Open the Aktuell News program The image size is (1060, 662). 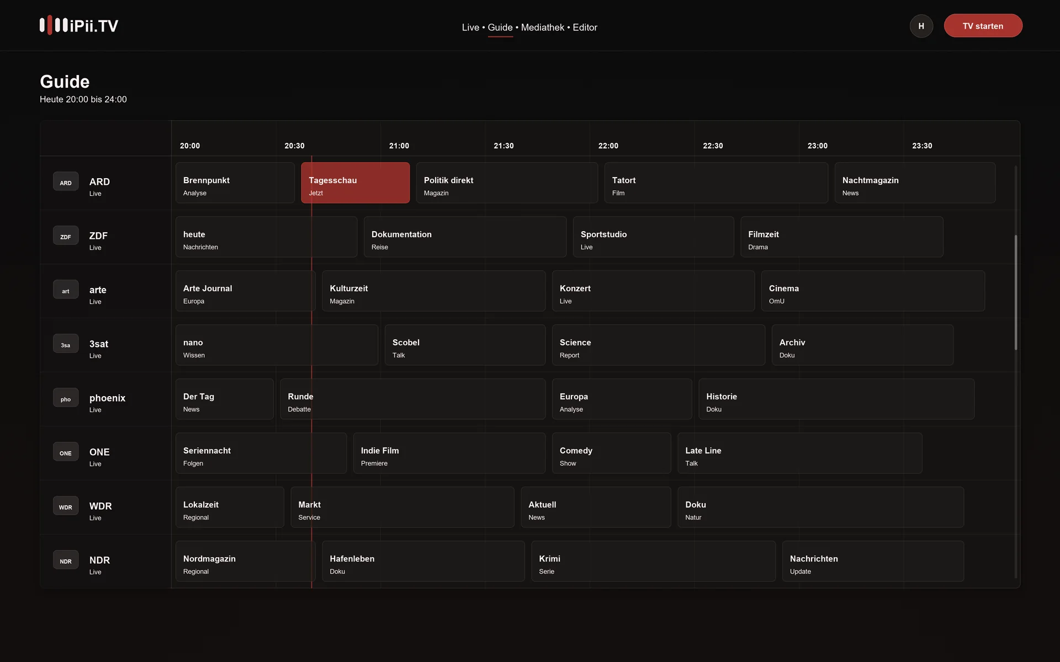[x=596, y=507]
